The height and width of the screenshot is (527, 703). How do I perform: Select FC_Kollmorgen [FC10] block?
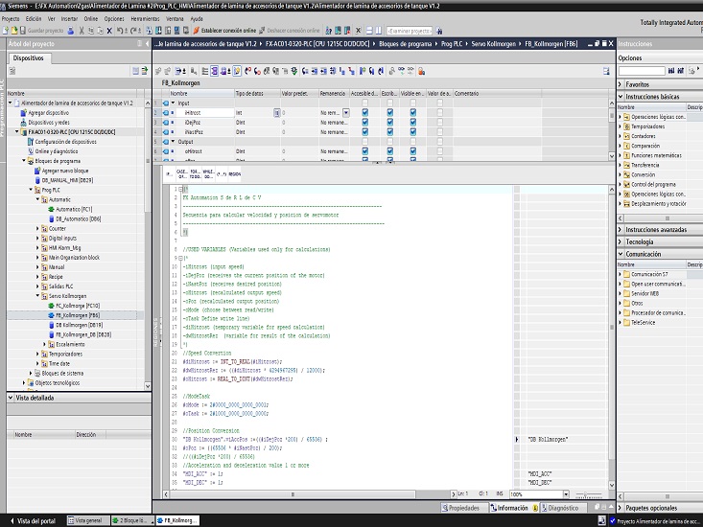pos(78,306)
